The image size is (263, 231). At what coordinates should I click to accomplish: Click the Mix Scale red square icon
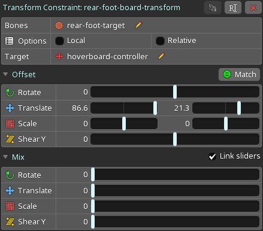[10, 206]
